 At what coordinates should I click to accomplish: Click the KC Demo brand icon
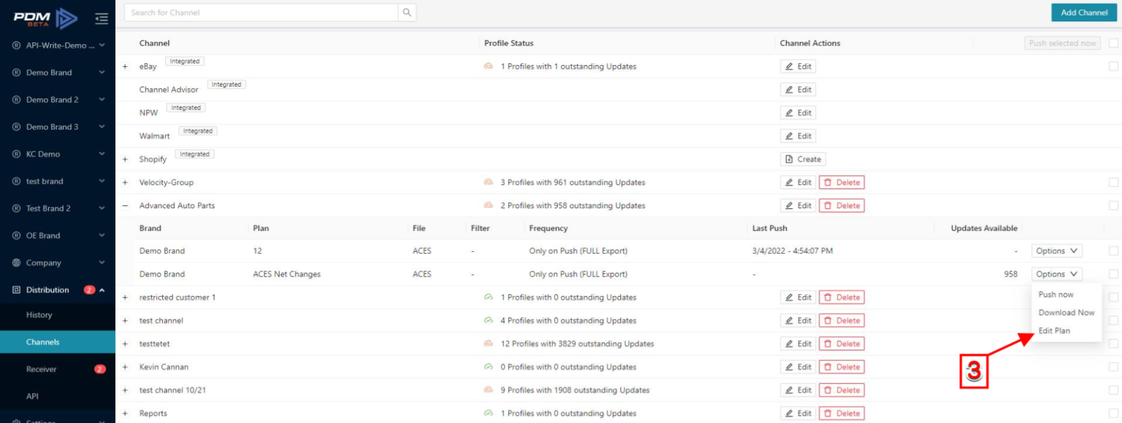click(x=17, y=154)
